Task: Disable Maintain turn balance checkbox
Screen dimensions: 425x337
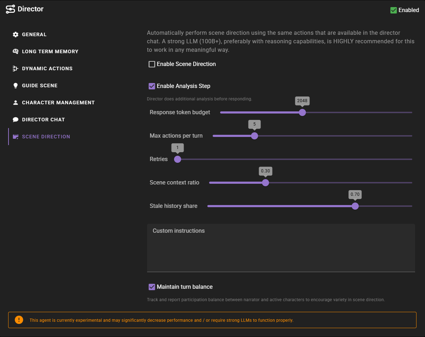Action: point(152,287)
